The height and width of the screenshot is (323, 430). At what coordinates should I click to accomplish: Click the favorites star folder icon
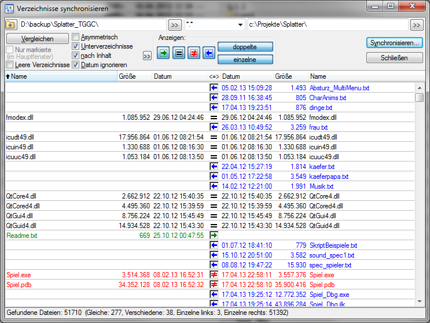pyautogui.click(x=11, y=25)
